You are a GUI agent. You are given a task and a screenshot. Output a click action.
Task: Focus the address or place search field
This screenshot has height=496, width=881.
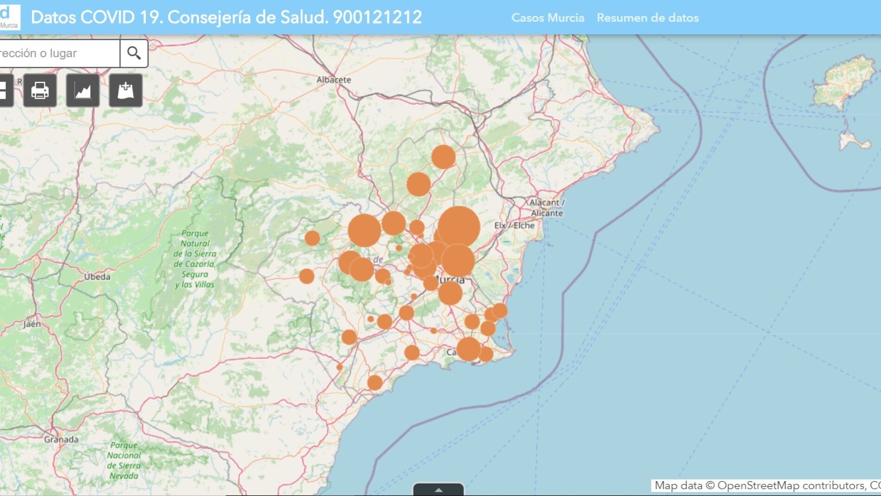pos(58,53)
